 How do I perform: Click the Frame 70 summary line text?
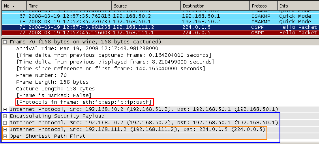pos(85,42)
